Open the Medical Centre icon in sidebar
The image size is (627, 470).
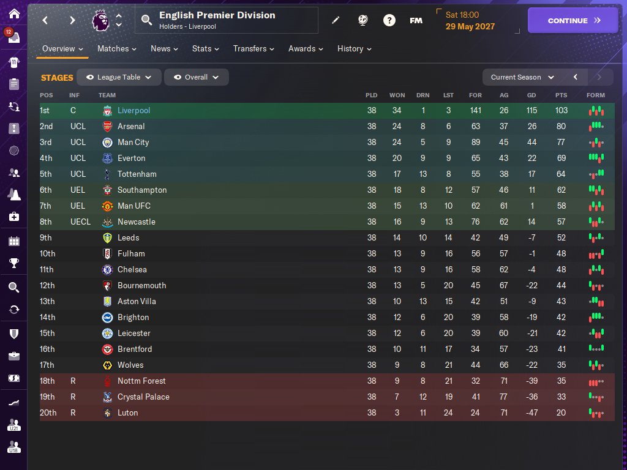[x=14, y=217]
